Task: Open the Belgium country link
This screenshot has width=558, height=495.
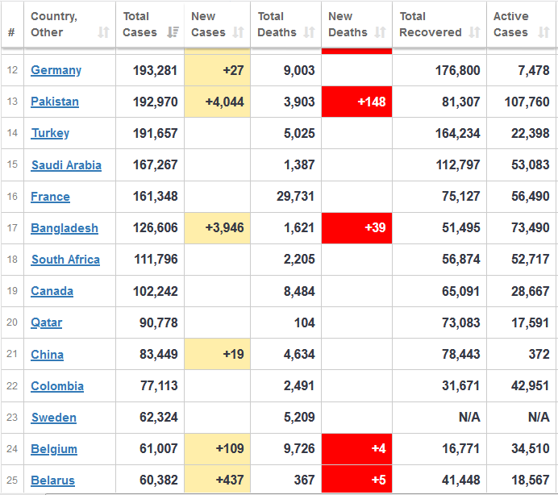Action: [54, 449]
